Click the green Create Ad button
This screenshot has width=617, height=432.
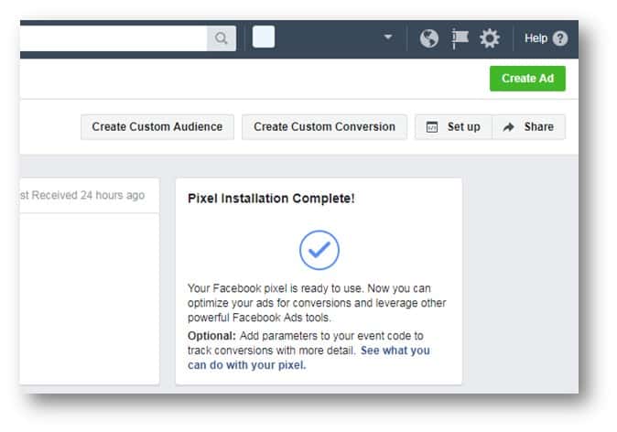(x=527, y=79)
